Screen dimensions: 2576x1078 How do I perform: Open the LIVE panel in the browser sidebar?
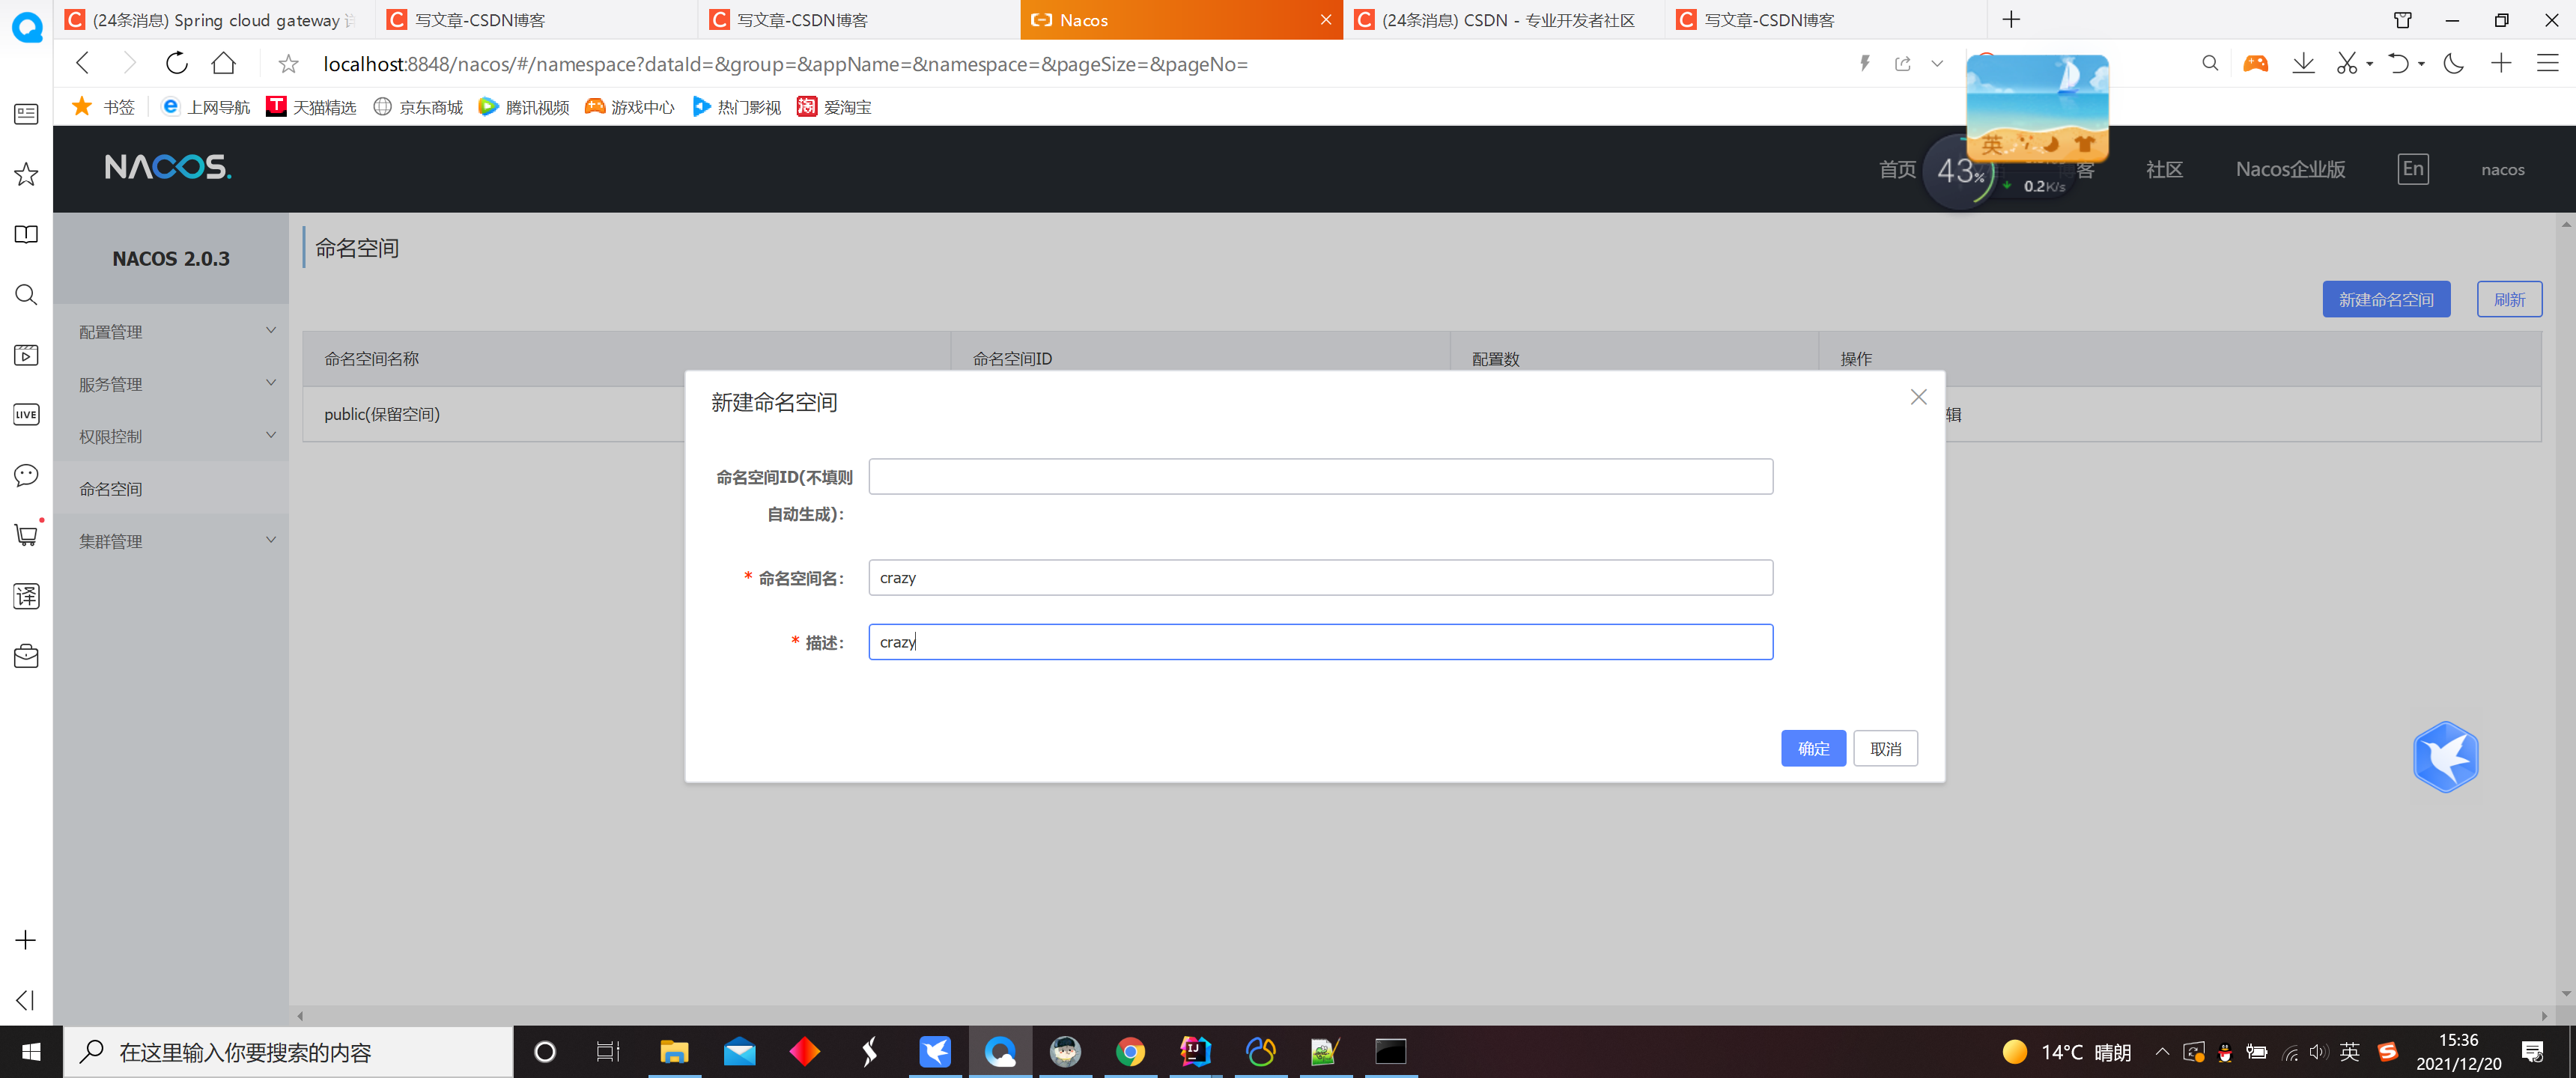click(x=25, y=414)
